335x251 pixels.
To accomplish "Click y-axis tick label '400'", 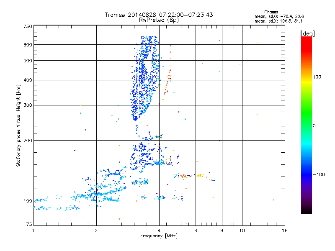I will pos(28,80).
